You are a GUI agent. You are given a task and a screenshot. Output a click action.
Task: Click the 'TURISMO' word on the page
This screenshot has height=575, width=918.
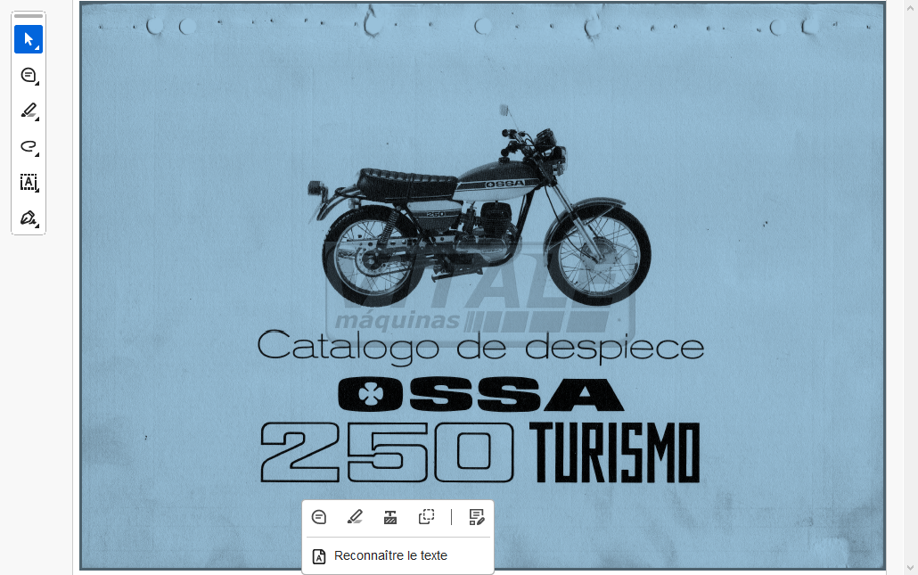point(615,453)
